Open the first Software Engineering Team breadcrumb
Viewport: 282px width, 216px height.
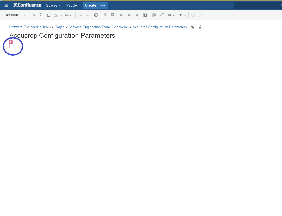pyautogui.click(x=30, y=27)
